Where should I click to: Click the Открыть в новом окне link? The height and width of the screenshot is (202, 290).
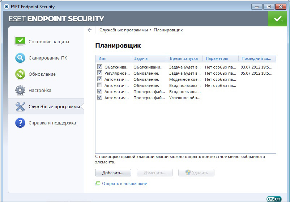coord(124,184)
